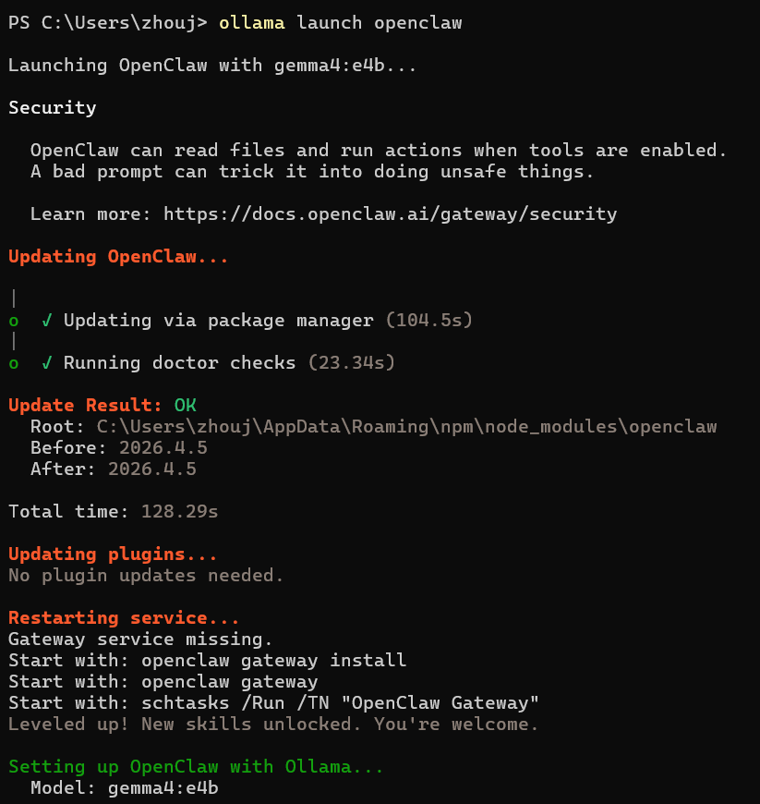Click the green checkmark beside package manager update
The width and height of the screenshot is (760, 804).
pyautogui.click(x=47, y=321)
